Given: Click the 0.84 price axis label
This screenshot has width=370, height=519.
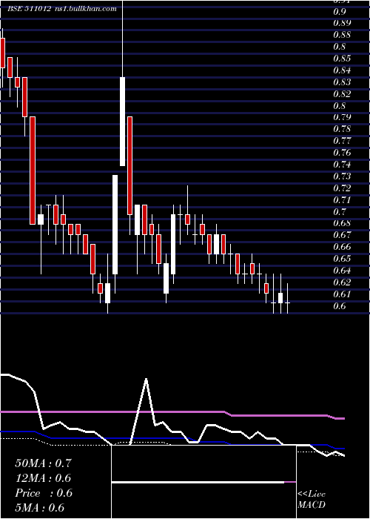Looking at the screenshot, I should (342, 70).
